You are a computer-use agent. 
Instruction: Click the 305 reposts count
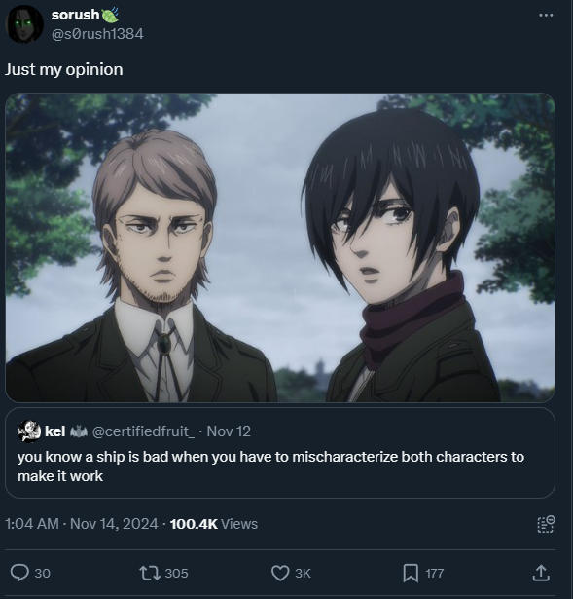click(x=177, y=573)
